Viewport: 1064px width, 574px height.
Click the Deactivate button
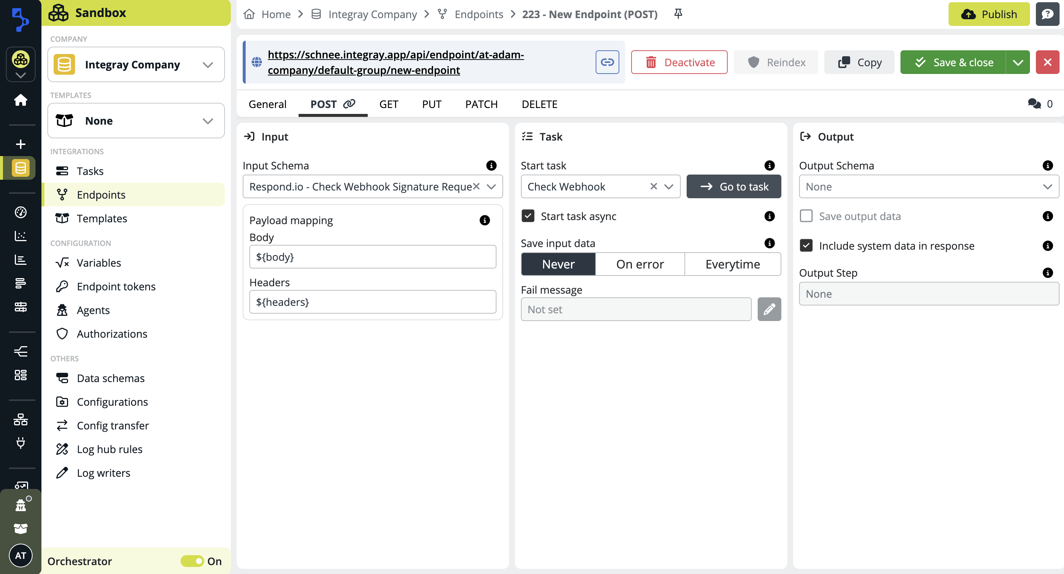coord(679,63)
